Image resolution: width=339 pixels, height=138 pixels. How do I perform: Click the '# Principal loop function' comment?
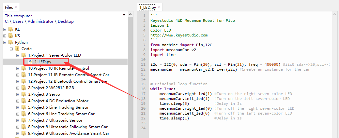point(179,84)
